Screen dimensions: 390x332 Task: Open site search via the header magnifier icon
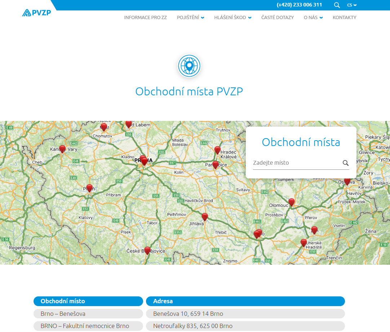coord(337,5)
